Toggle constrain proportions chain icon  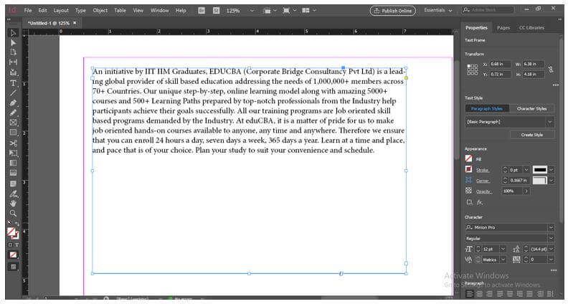[x=551, y=69]
